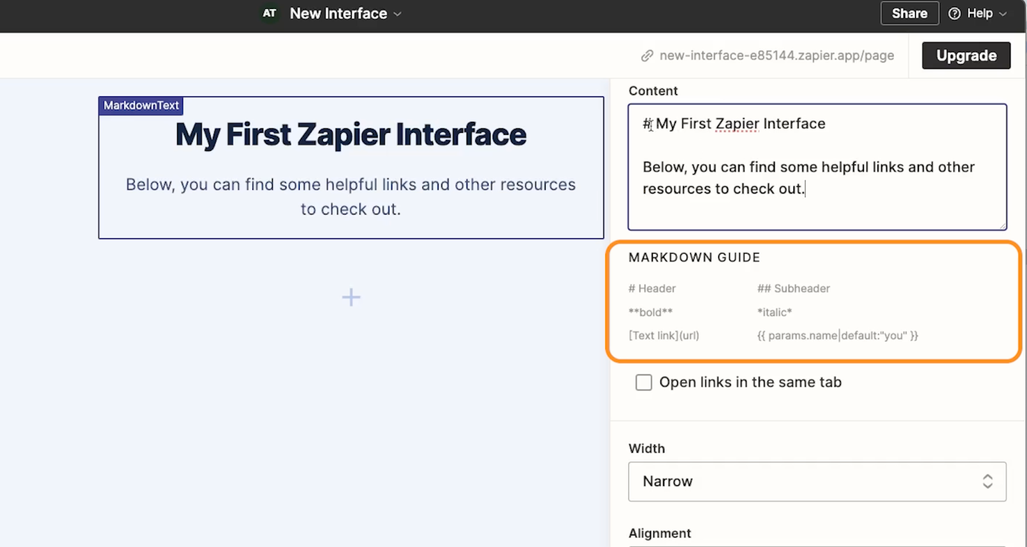This screenshot has height=547, width=1027.
Task: Enable Open links in the same tab
Action: click(644, 383)
